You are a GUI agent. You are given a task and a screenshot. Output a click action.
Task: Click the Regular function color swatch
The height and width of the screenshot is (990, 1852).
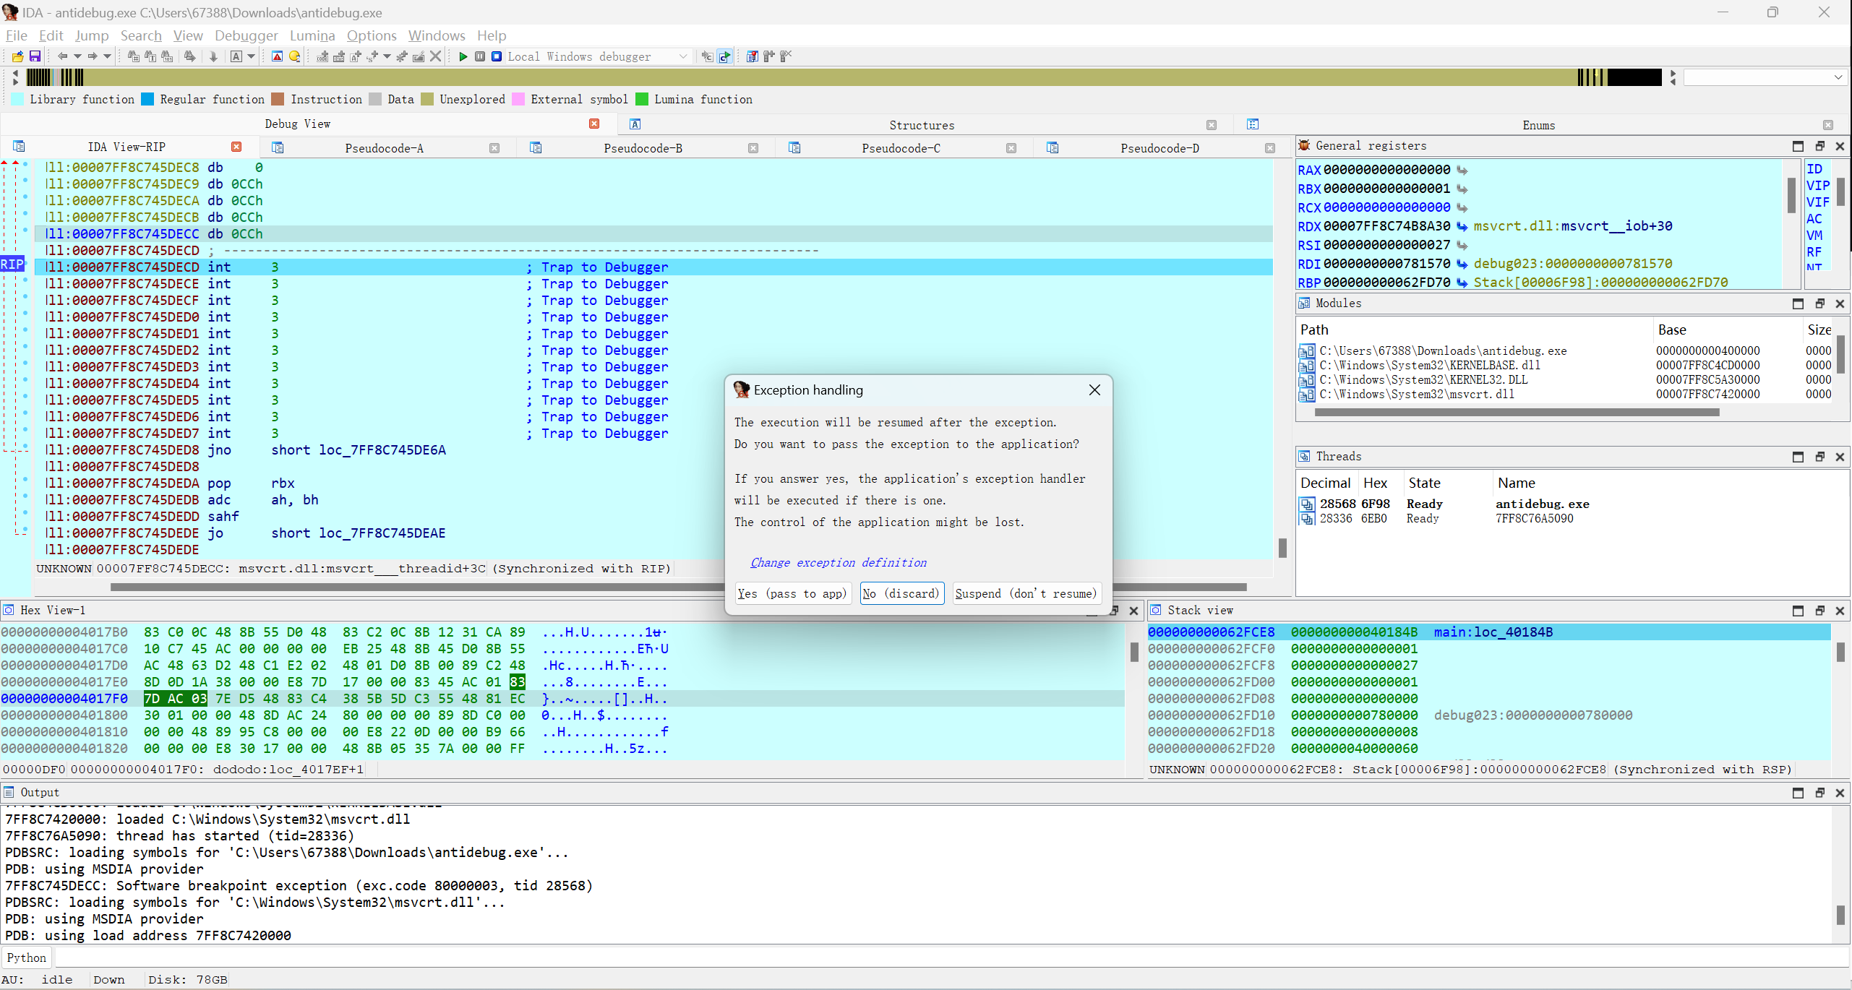click(x=147, y=100)
